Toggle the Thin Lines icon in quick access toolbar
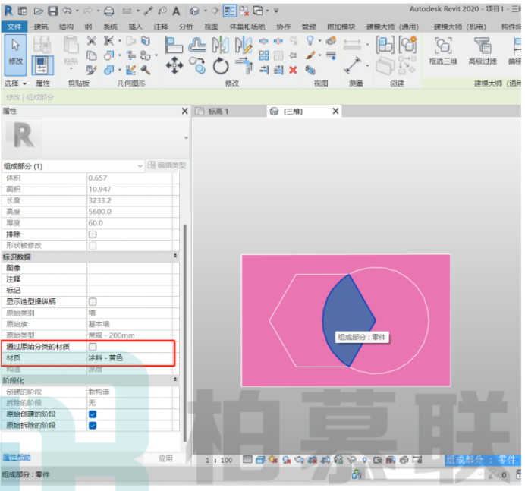The width and height of the screenshot is (525, 491). 230,11
